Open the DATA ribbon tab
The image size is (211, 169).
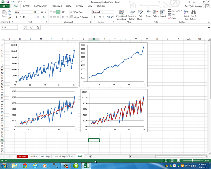[x=69, y=6]
